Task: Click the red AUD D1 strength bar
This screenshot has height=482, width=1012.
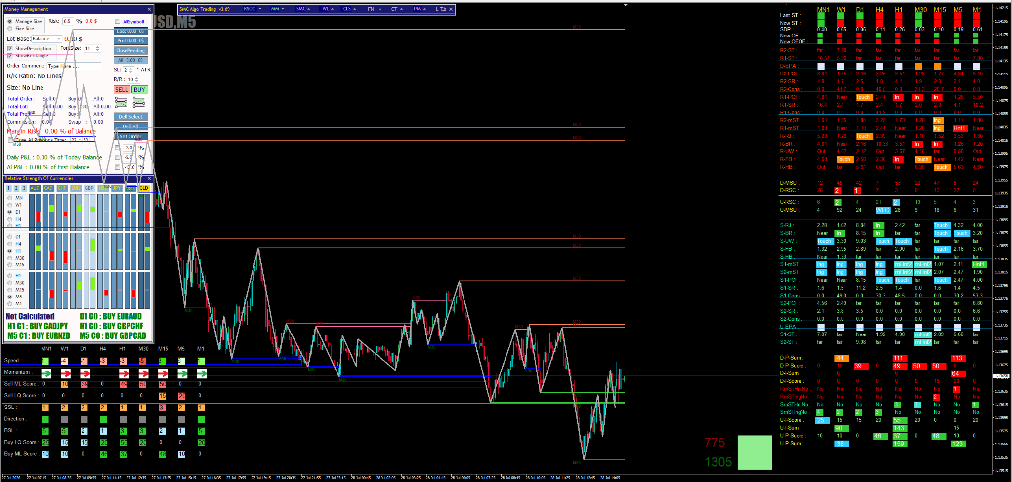Action: [x=38, y=217]
